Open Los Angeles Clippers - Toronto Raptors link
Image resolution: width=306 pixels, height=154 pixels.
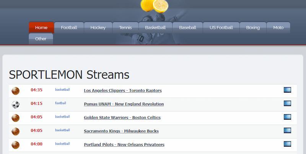(x=123, y=90)
